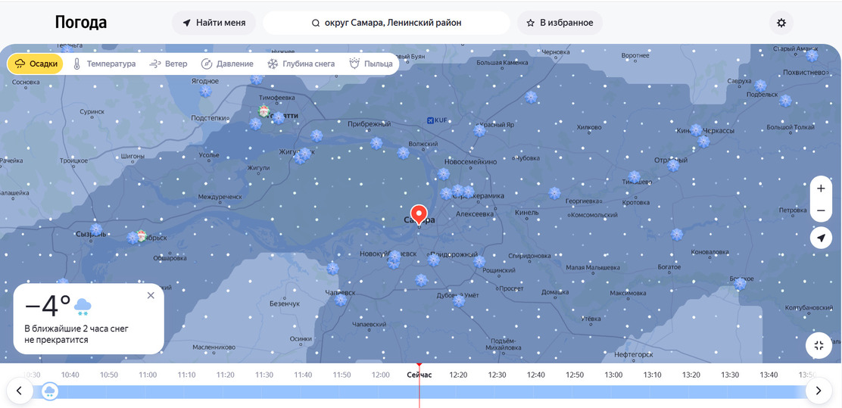The image size is (842, 408).
Task: Switch to the Пыльца layer
Action: pos(370,64)
